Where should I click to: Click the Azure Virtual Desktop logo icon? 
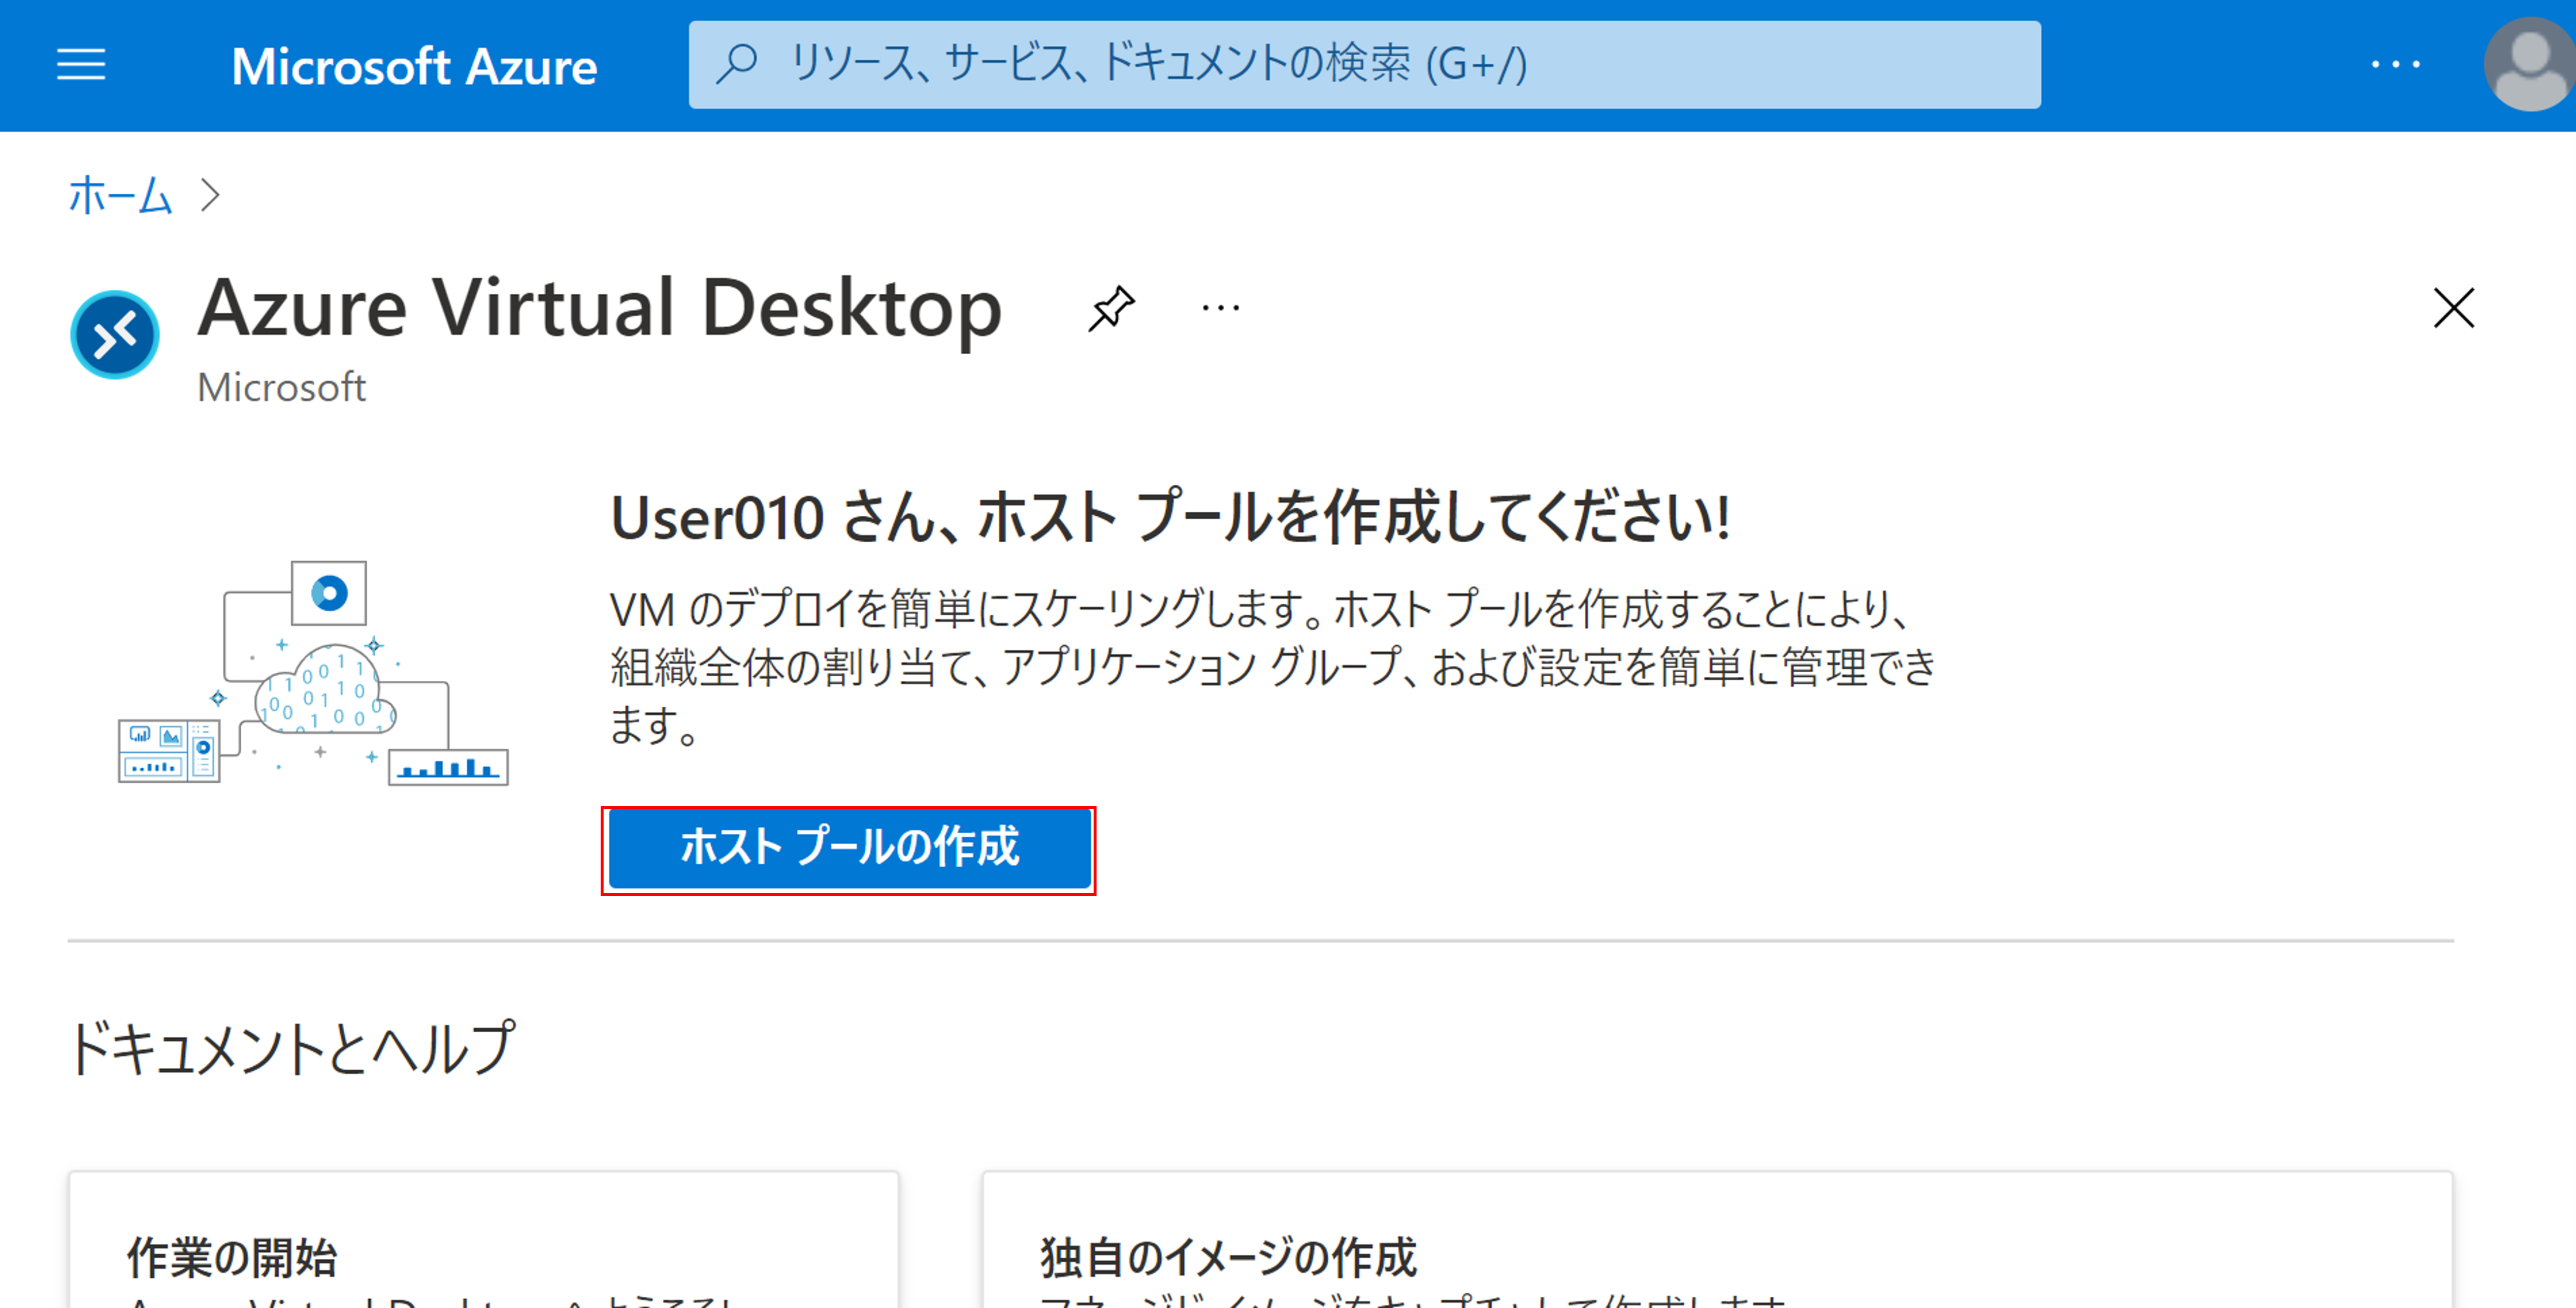115,335
